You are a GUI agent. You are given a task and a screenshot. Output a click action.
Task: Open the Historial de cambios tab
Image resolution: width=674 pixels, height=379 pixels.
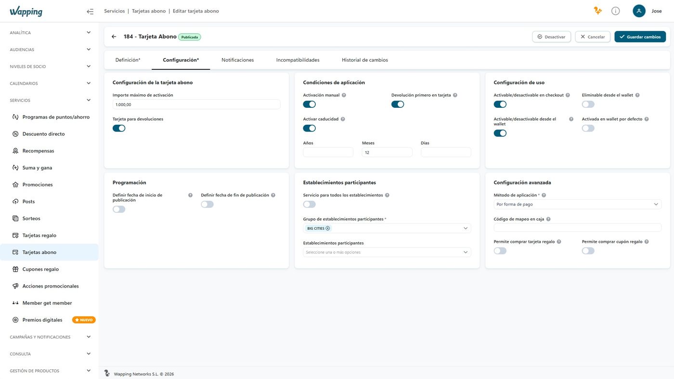[365, 60]
